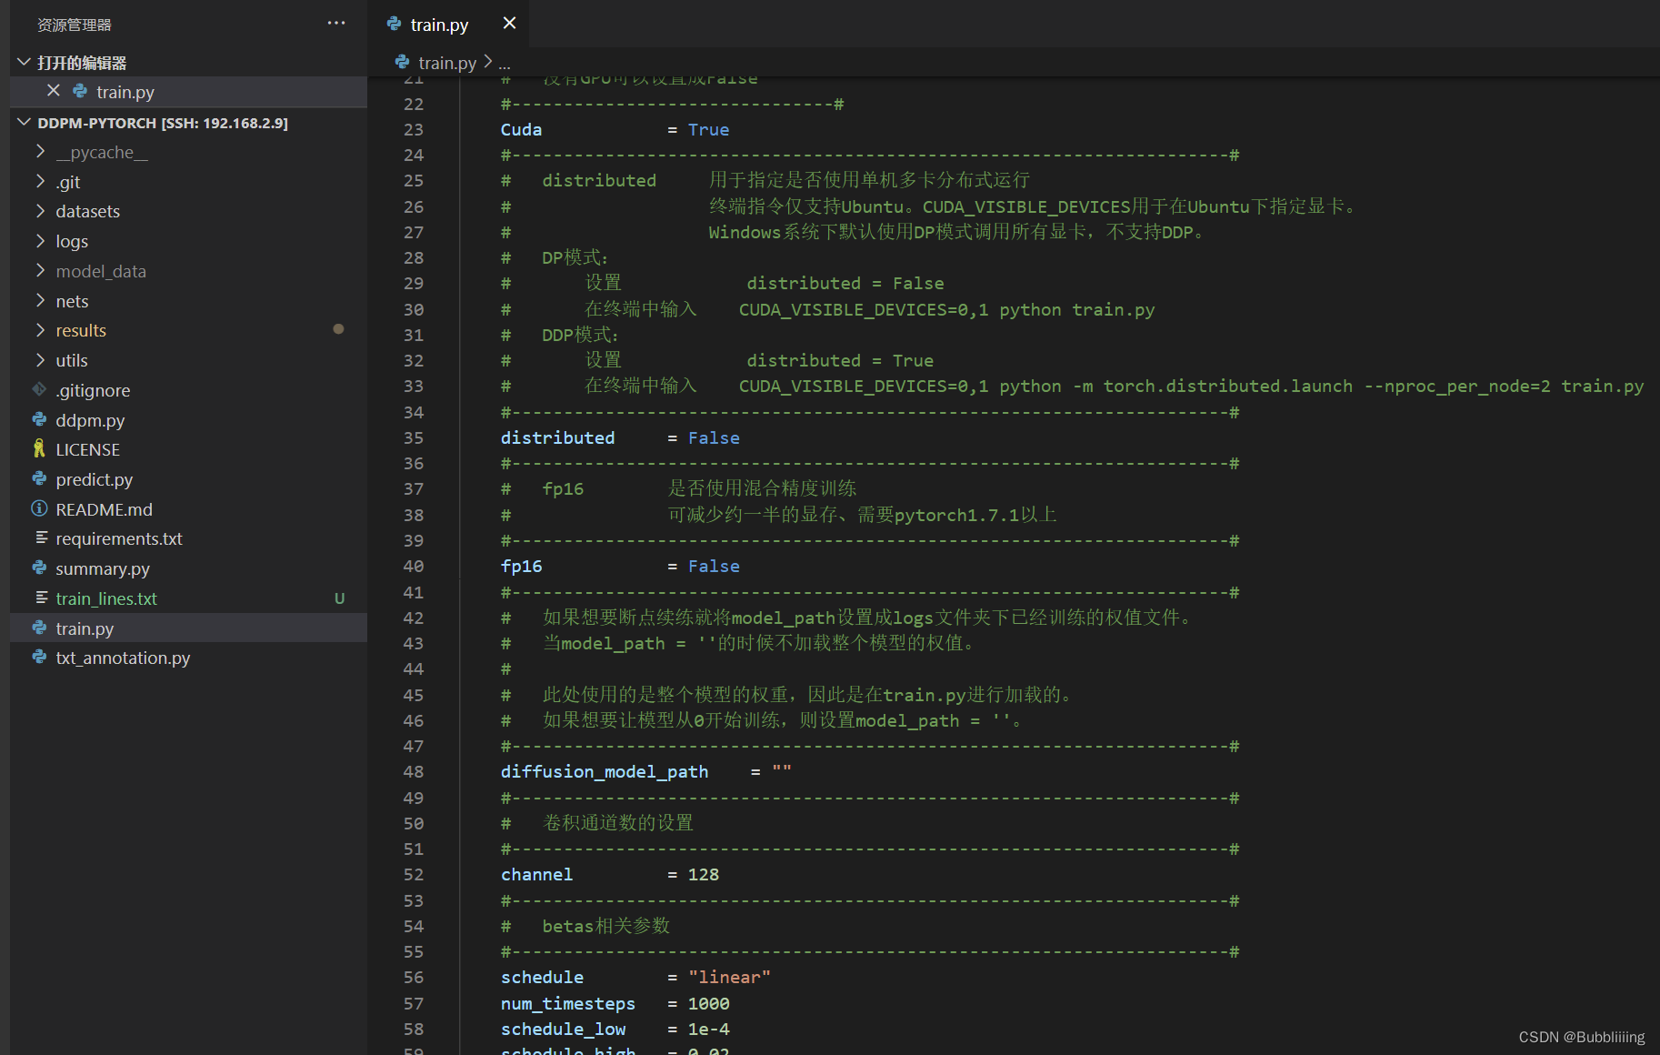Click the README.md info icon
The image size is (1660, 1055).
[x=39, y=508]
